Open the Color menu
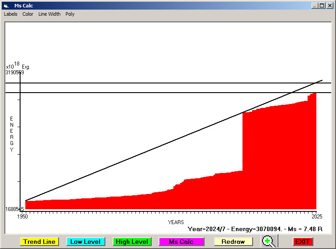Screen dimensions: 336x249 (x=28, y=14)
